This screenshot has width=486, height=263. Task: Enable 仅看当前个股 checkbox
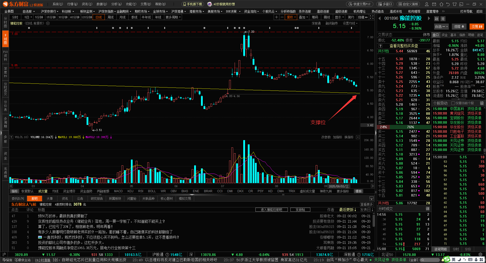[x=453, y=103]
